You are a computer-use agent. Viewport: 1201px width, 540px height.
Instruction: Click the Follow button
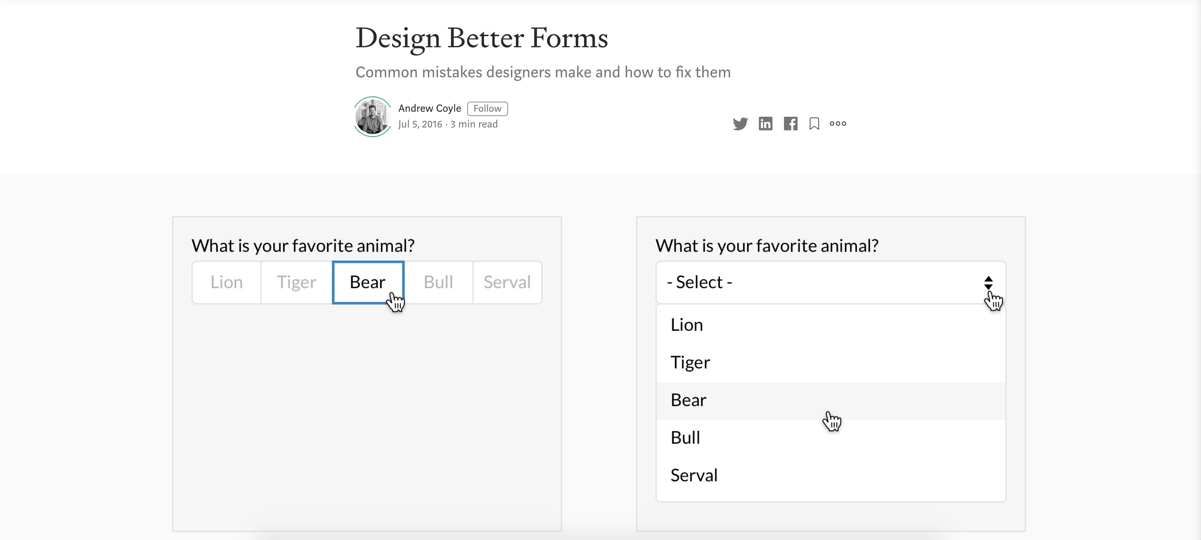(487, 108)
